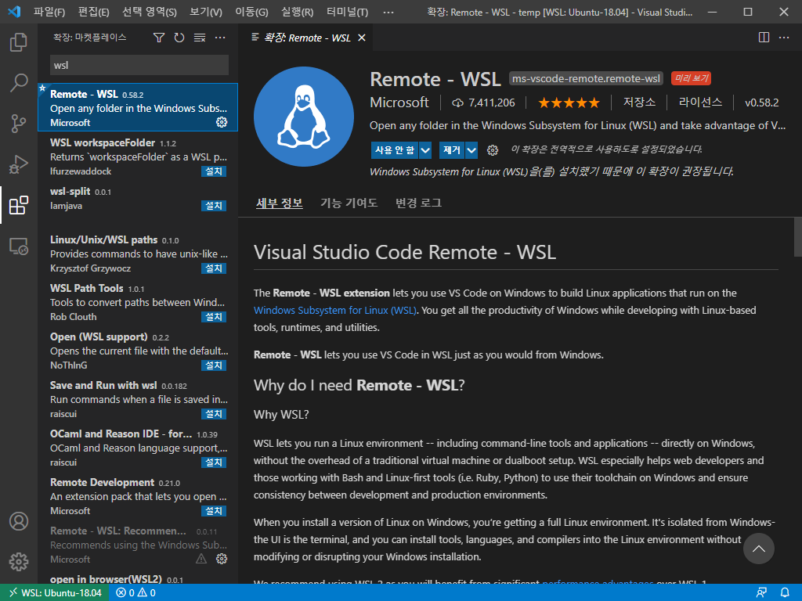
Task: Click the five-star rating of Remote - WSL
Action: [x=569, y=103]
